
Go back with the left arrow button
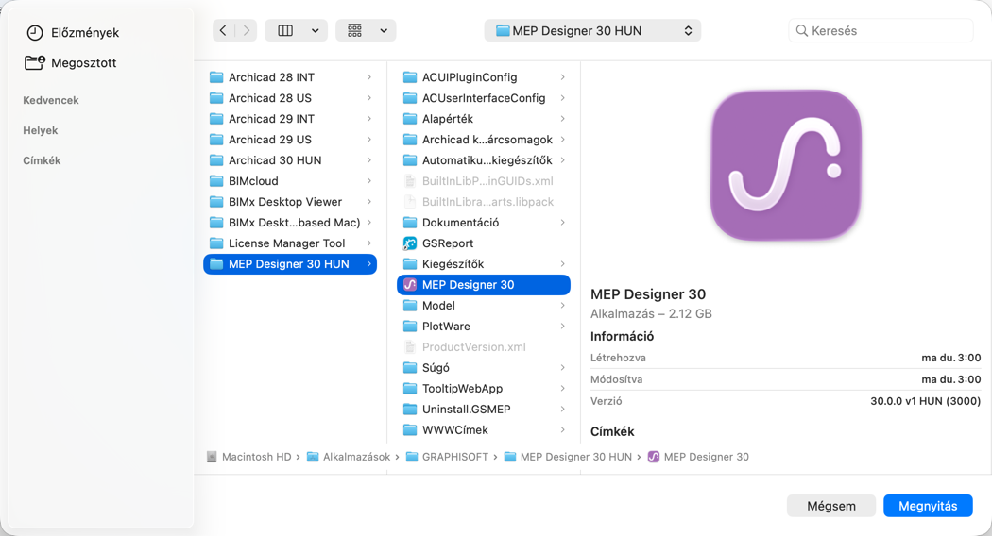[x=223, y=30]
